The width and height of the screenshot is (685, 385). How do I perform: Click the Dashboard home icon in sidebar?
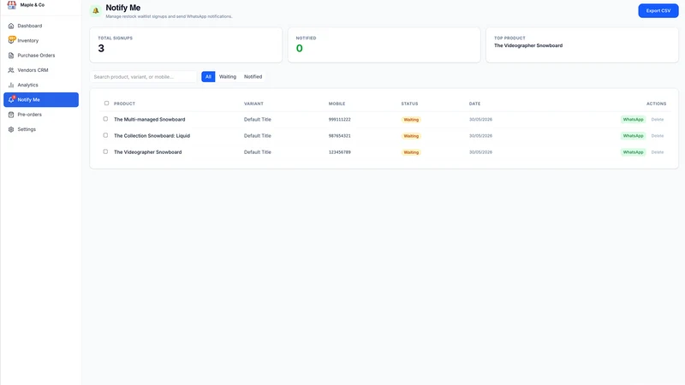(11, 26)
